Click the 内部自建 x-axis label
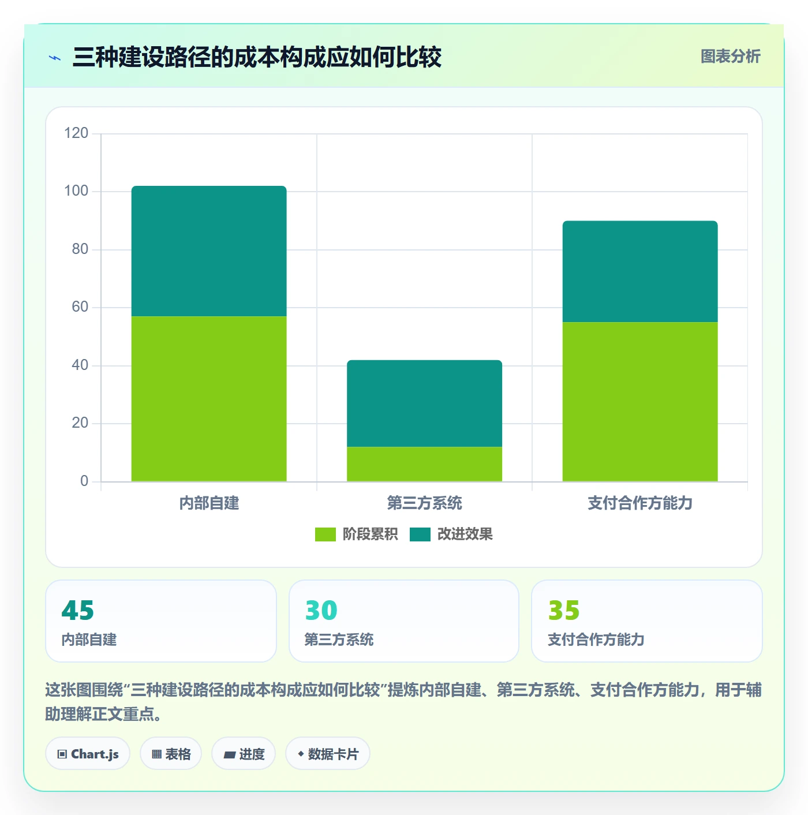Image resolution: width=808 pixels, height=815 pixels. click(209, 503)
